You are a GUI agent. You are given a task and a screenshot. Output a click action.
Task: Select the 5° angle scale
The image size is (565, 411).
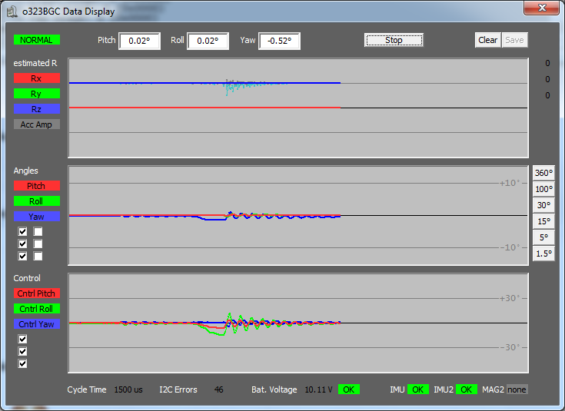(x=543, y=237)
